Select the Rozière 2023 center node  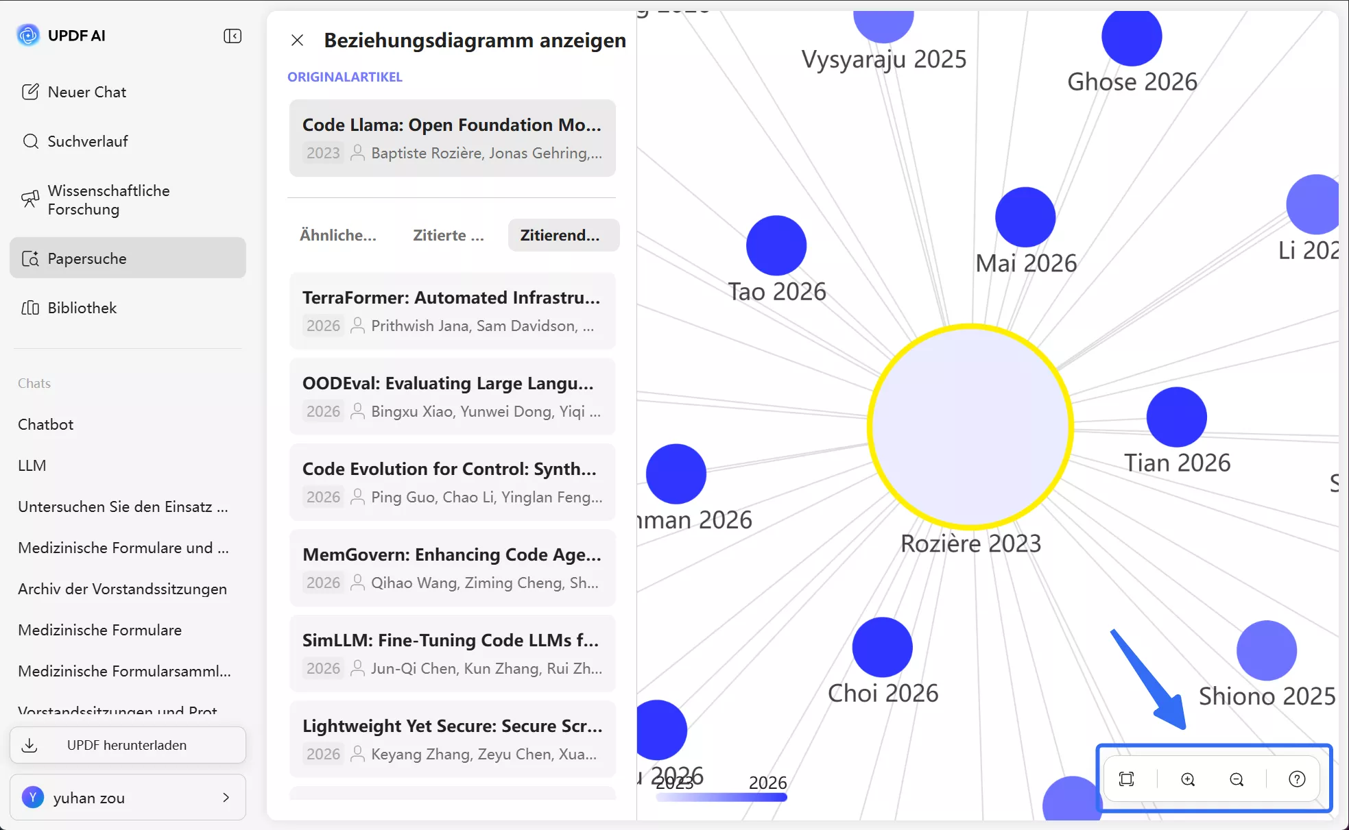pyautogui.click(x=970, y=426)
